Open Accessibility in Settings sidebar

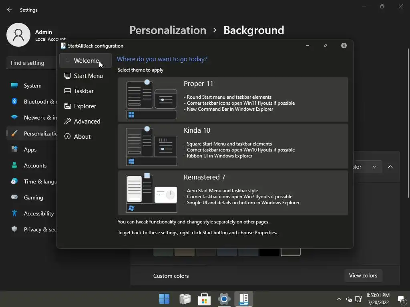point(31,213)
